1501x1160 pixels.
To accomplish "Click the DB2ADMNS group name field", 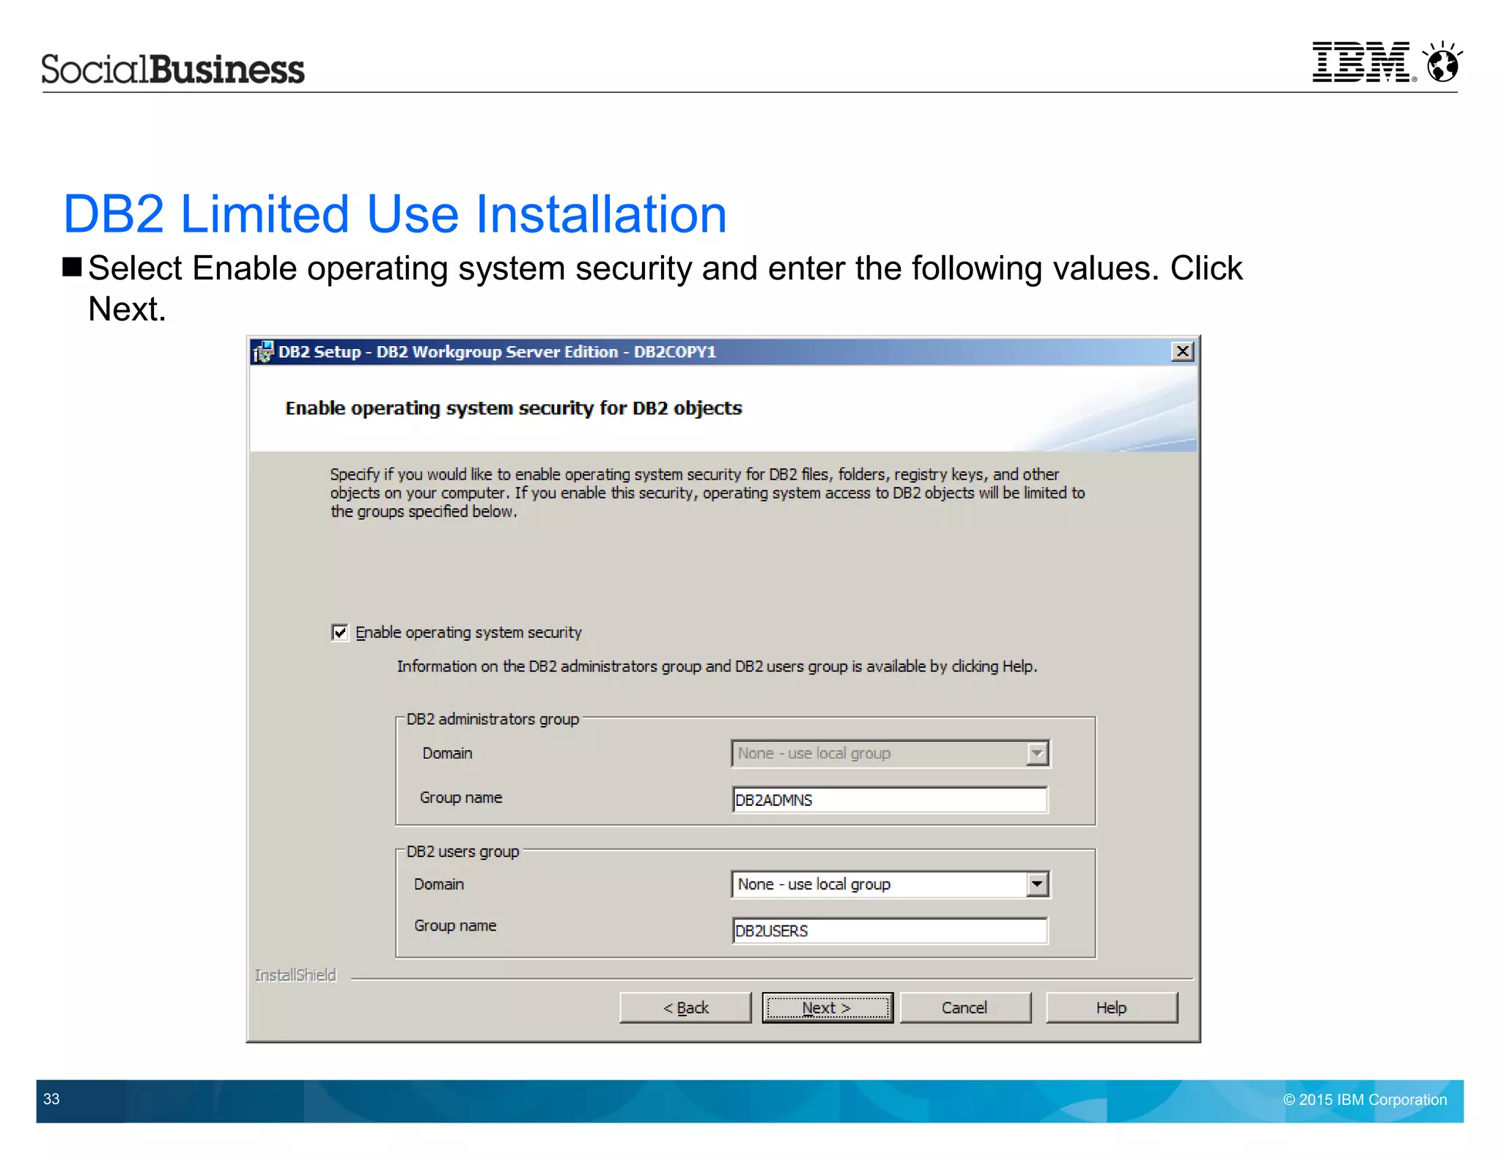I will (x=890, y=800).
